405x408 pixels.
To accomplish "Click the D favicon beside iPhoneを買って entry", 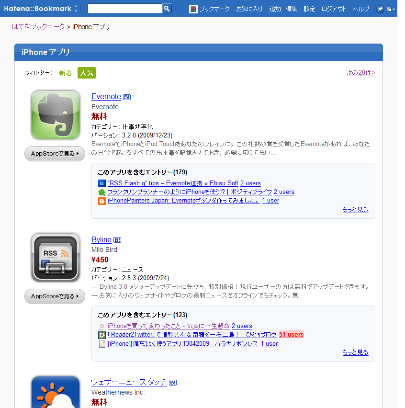I will [101, 326].
